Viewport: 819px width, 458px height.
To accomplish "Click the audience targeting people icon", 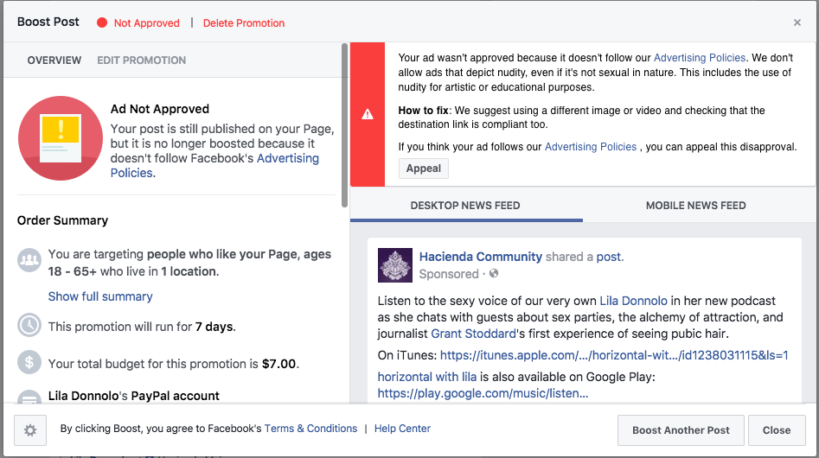I will pos(29,260).
